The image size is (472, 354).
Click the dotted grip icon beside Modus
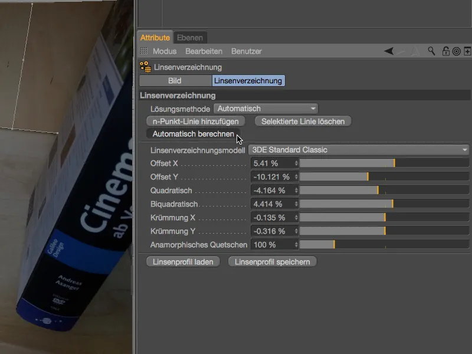144,51
